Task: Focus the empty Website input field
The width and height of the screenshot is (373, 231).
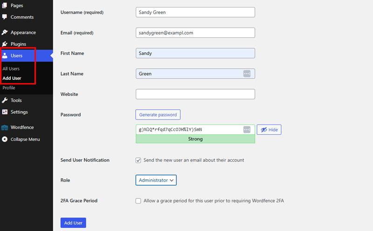Action: [195, 94]
